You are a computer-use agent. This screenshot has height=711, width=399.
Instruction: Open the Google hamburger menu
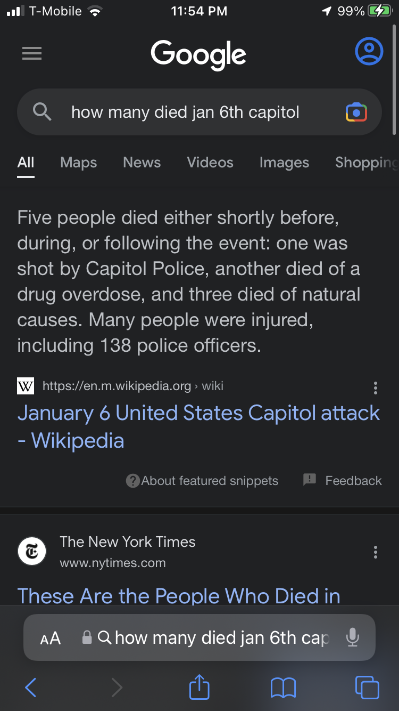tap(32, 53)
